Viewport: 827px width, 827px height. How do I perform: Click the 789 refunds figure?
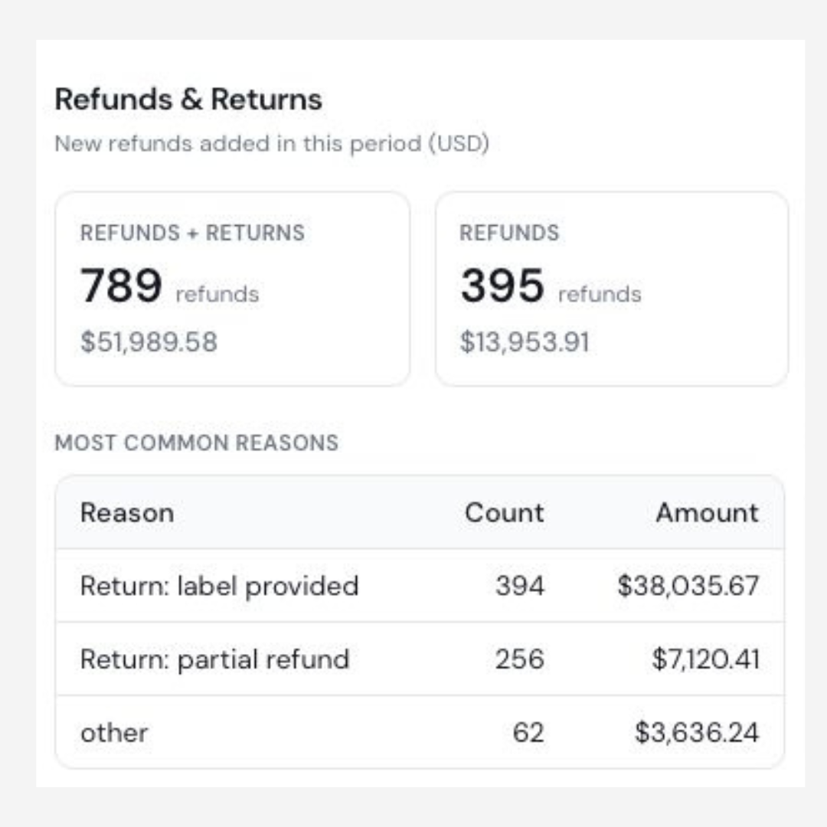point(169,286)
